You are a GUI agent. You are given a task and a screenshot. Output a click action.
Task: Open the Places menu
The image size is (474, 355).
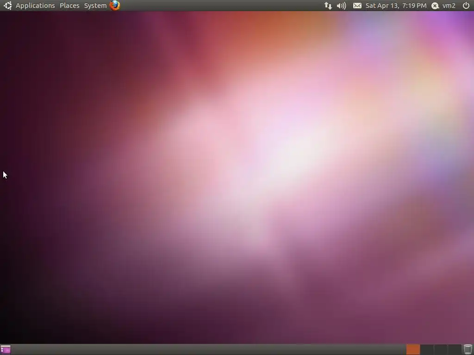coord(69,6)
